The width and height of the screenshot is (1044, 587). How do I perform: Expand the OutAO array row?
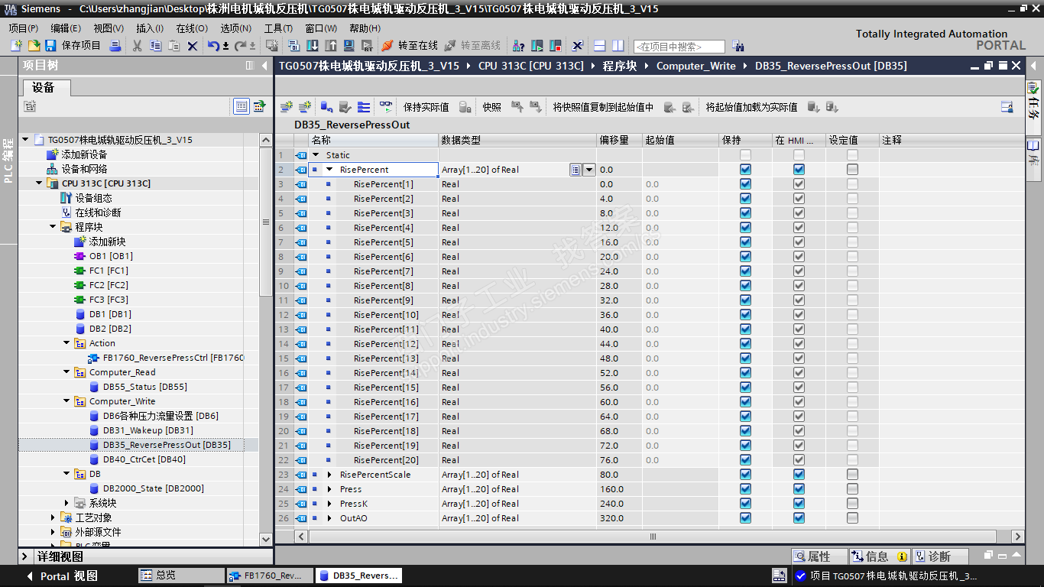(x=329, y=518)
